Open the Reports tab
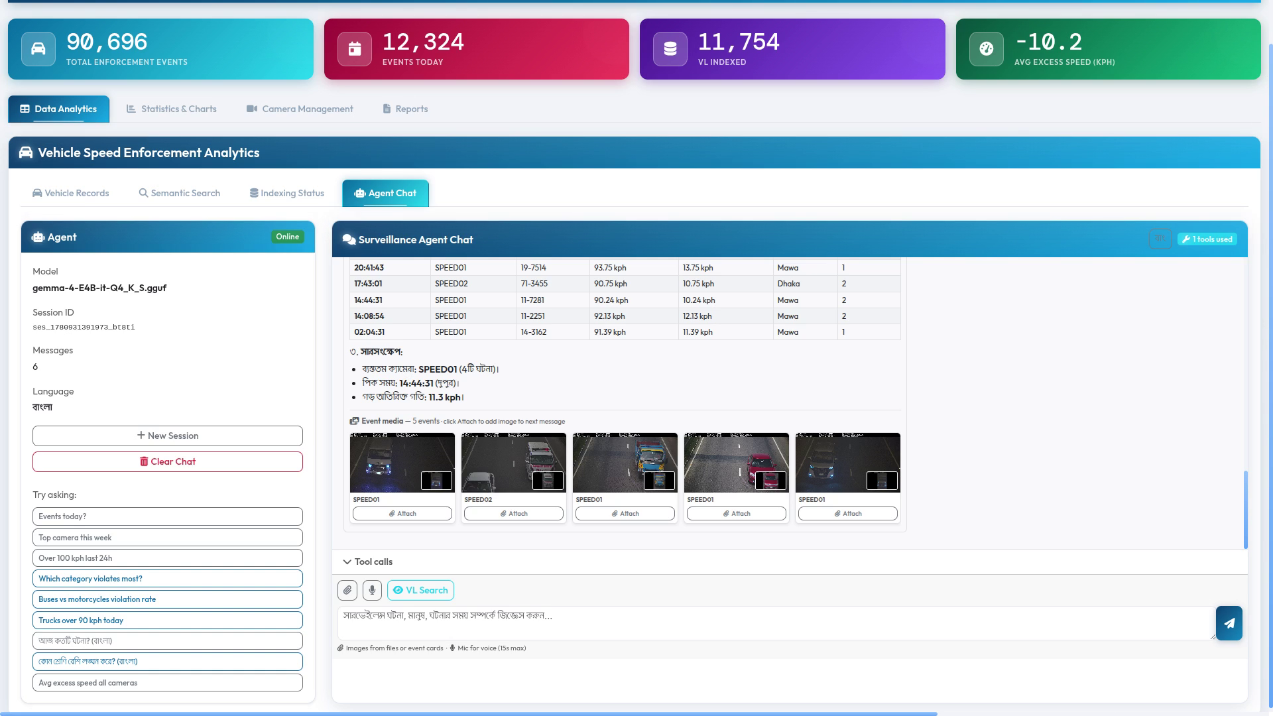The image size is (1273, 716). [x=405, y=109]
